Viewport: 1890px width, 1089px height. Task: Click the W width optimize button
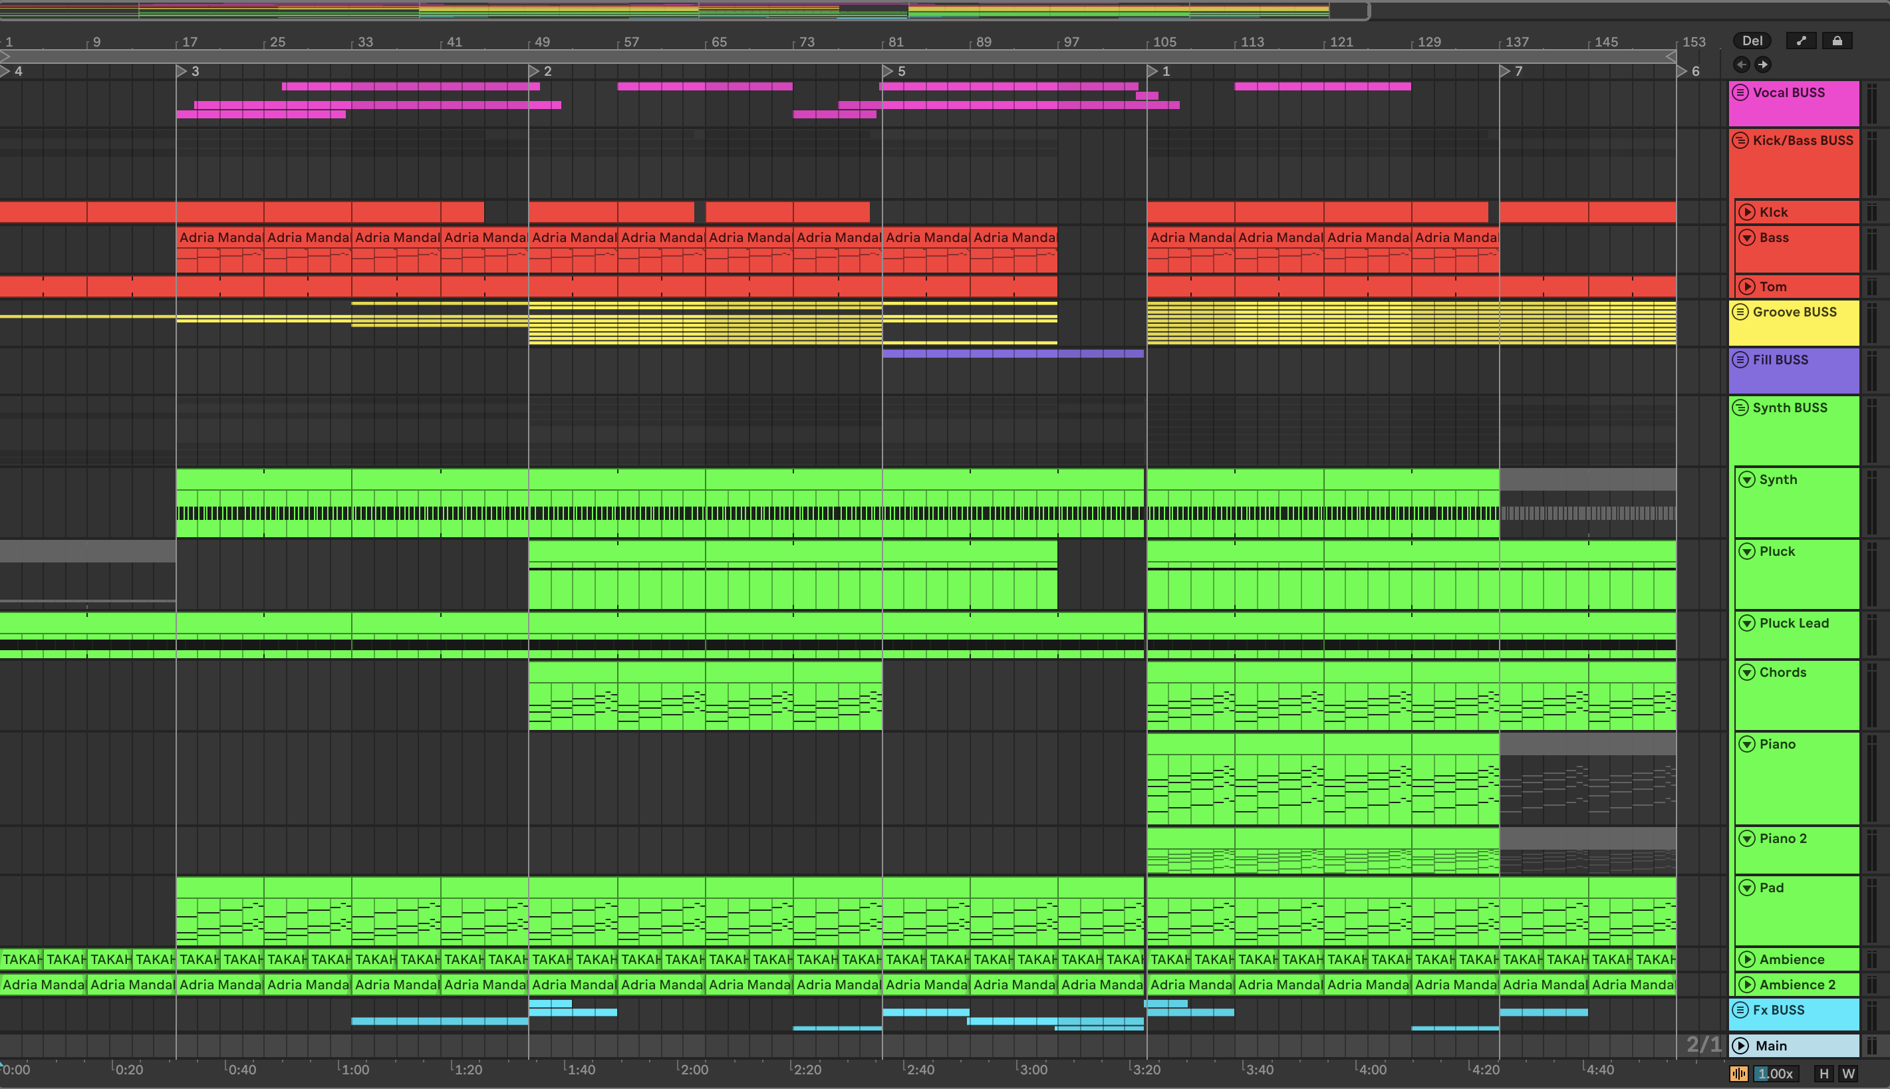(x=1848, y=1073)
